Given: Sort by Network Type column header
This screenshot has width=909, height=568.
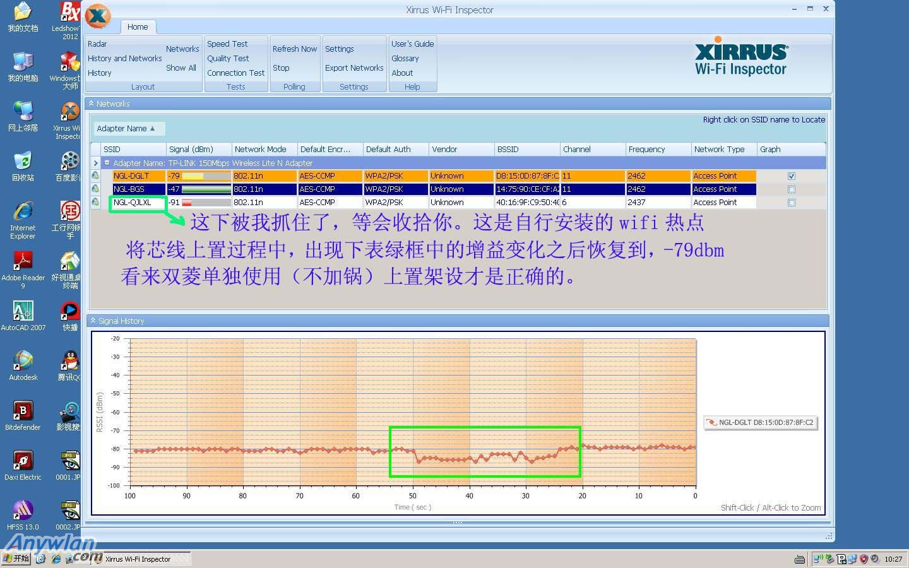Looking at the screenshot, I should pos(724,149).
